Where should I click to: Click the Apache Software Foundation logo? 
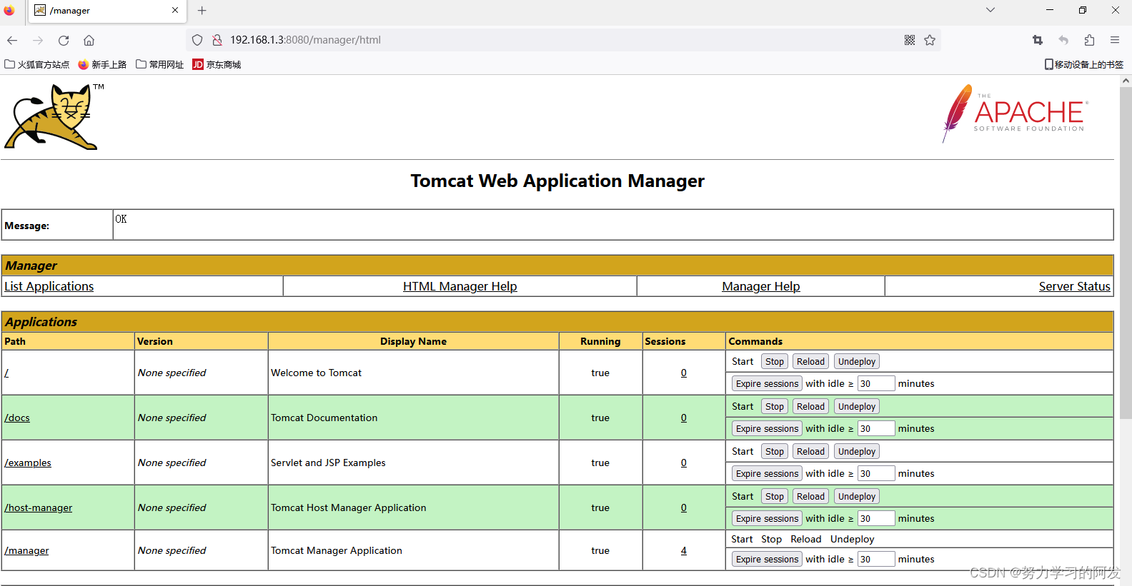tap(1015, 113)
